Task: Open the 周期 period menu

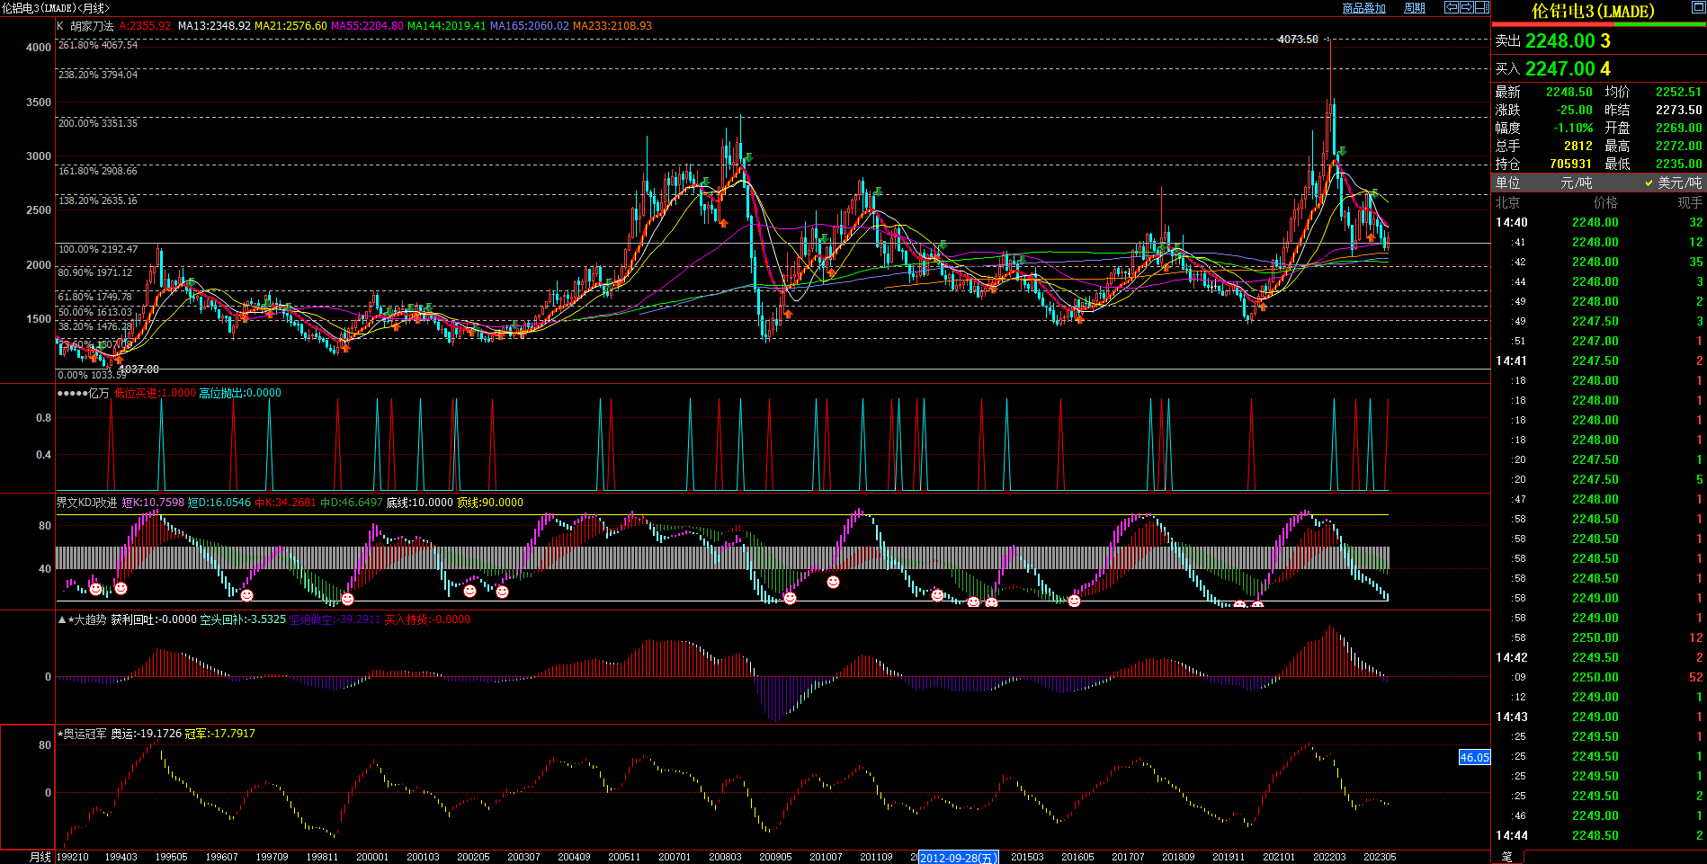Action: click(x=1415, y=8)
